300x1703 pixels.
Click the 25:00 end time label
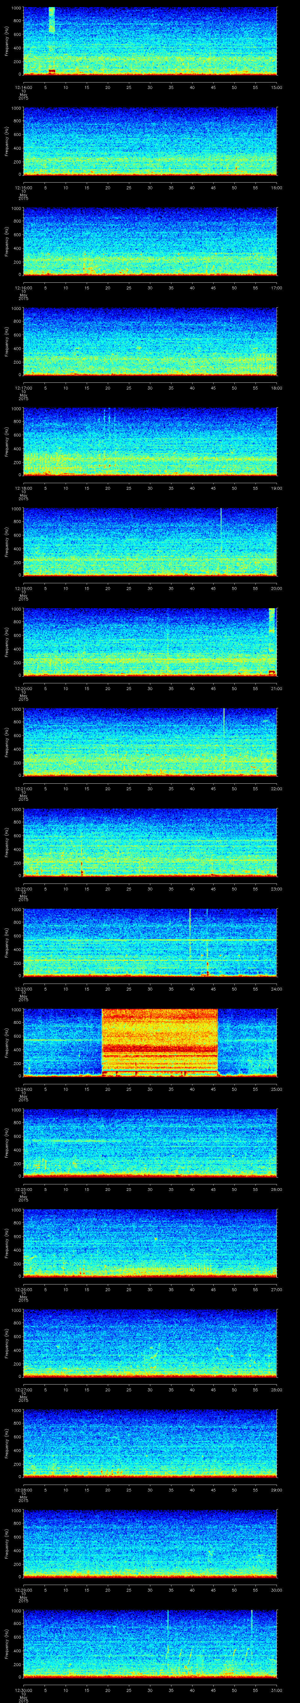(x=277, y=1089)
